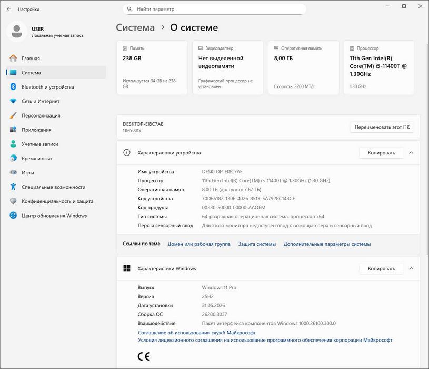Open Главная in the sidebar
429x369 pixels.
[56, 59]
